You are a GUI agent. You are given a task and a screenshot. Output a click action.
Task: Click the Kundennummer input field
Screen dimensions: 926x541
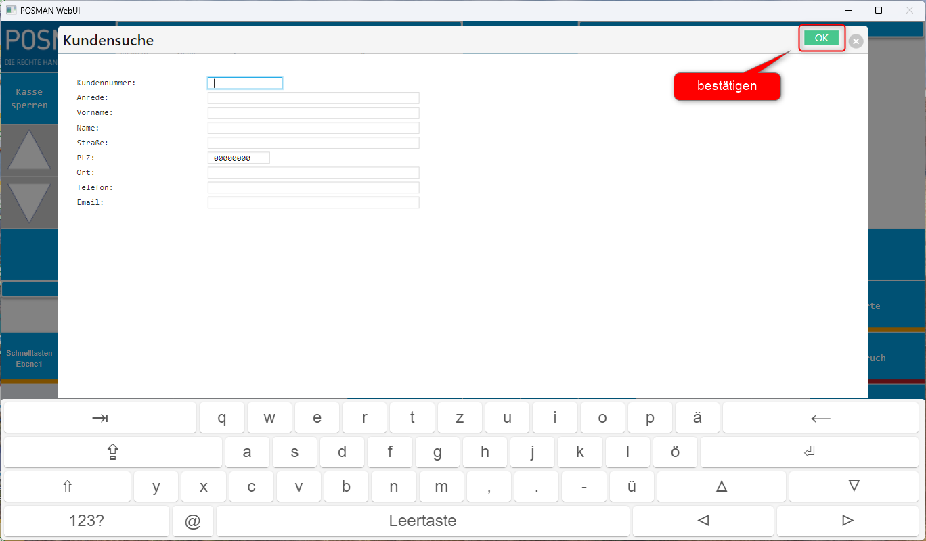(245, 83)
